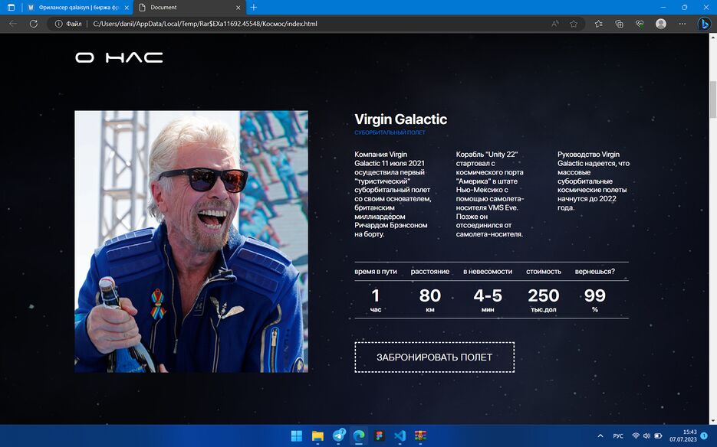Click the в невесомости label

(x=488, y=271)
